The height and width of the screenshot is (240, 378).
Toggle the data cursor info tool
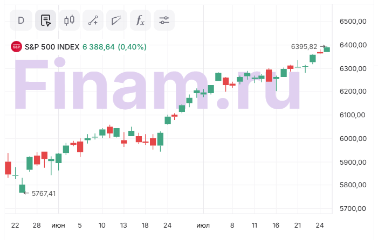pos(46,21)
